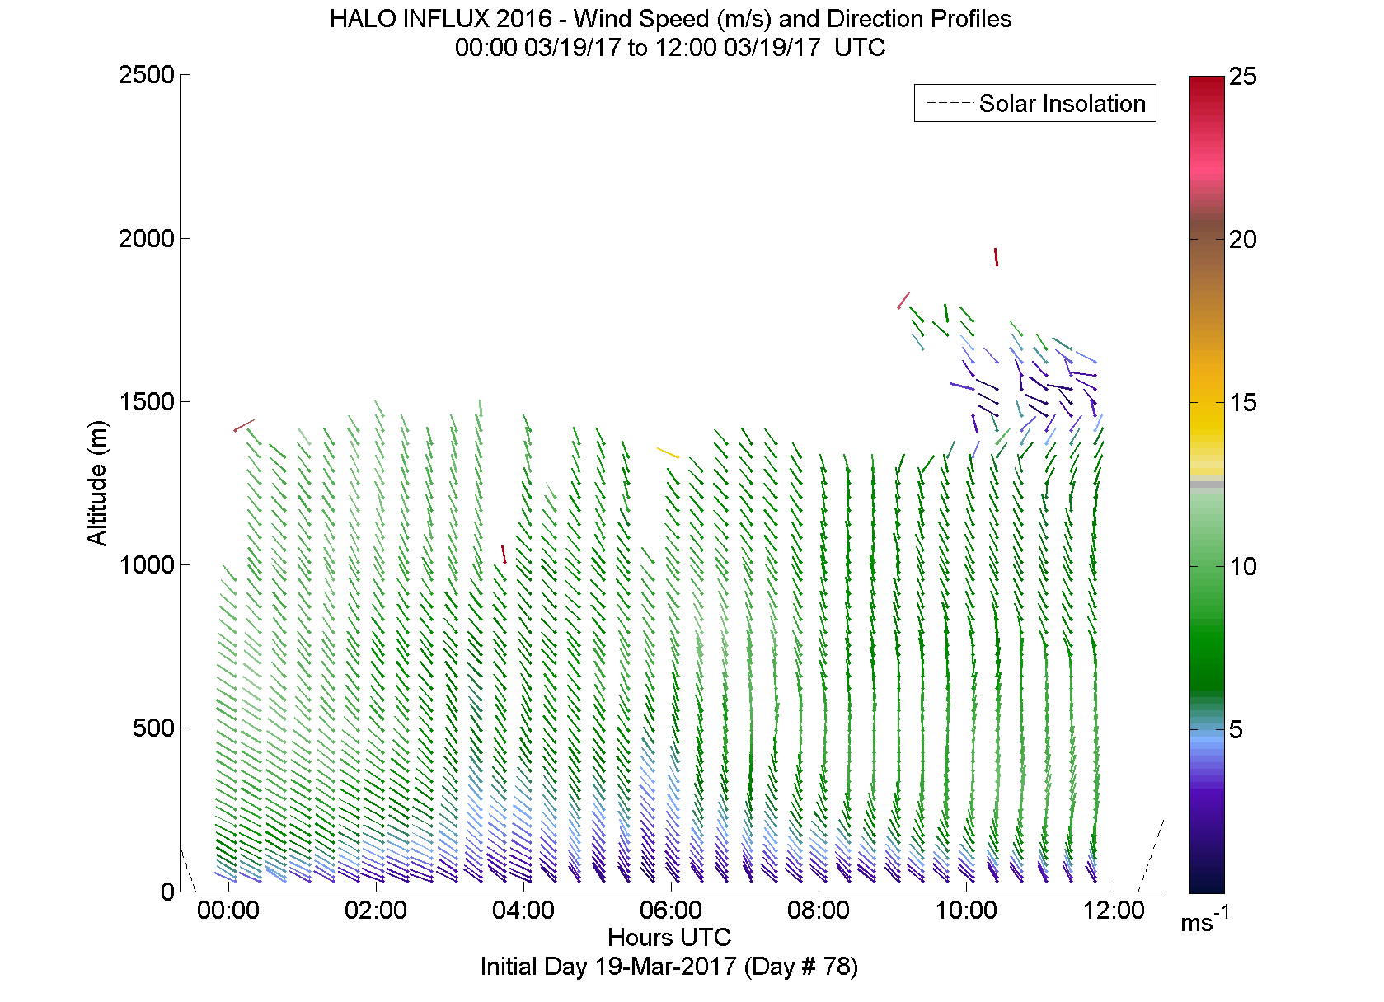Click the dashed legend line sample
The width and height of the screenshot is (1384, 1002).
pyautogui.click(x=949, y=103)
